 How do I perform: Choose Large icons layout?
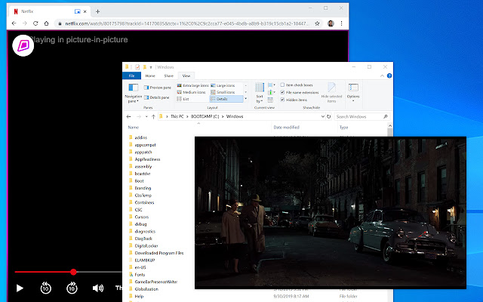223,85
